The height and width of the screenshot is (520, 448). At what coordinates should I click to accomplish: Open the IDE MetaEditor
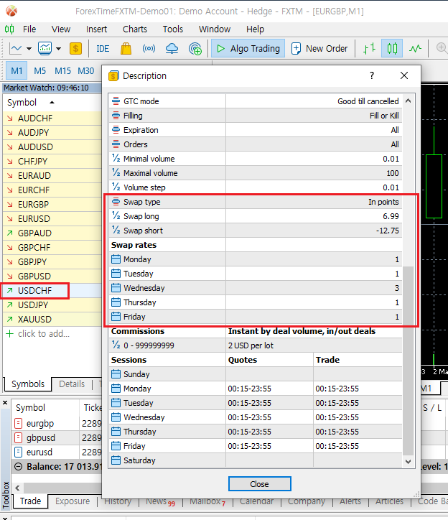click(x=103, y=49)
